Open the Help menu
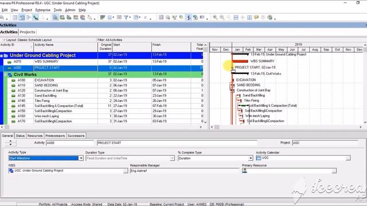Screen dimensions: 367x206 82,10
